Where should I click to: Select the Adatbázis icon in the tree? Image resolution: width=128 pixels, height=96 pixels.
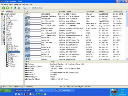(x=4, y=42)
